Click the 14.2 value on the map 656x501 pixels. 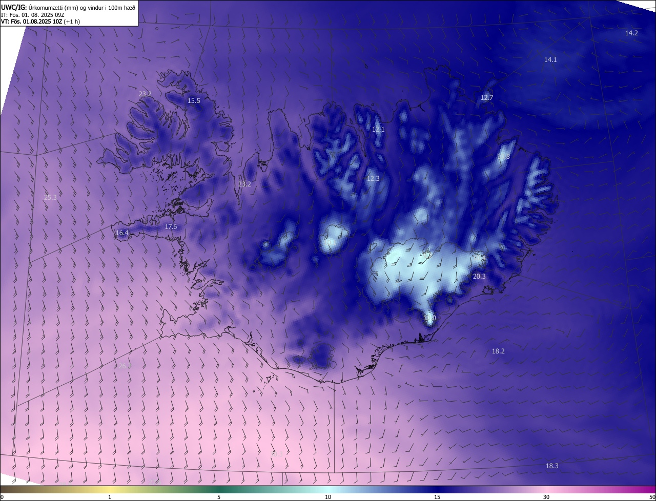631,33
